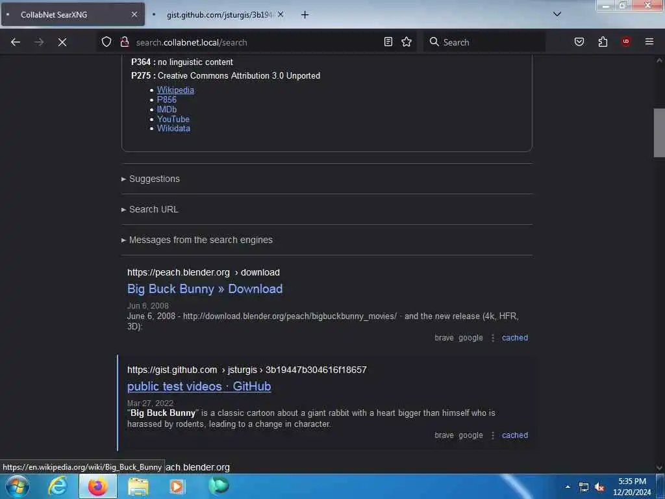Click scrollbar down arrow
The height and width of the screenshot is (499, 665).
click(659, 468)
